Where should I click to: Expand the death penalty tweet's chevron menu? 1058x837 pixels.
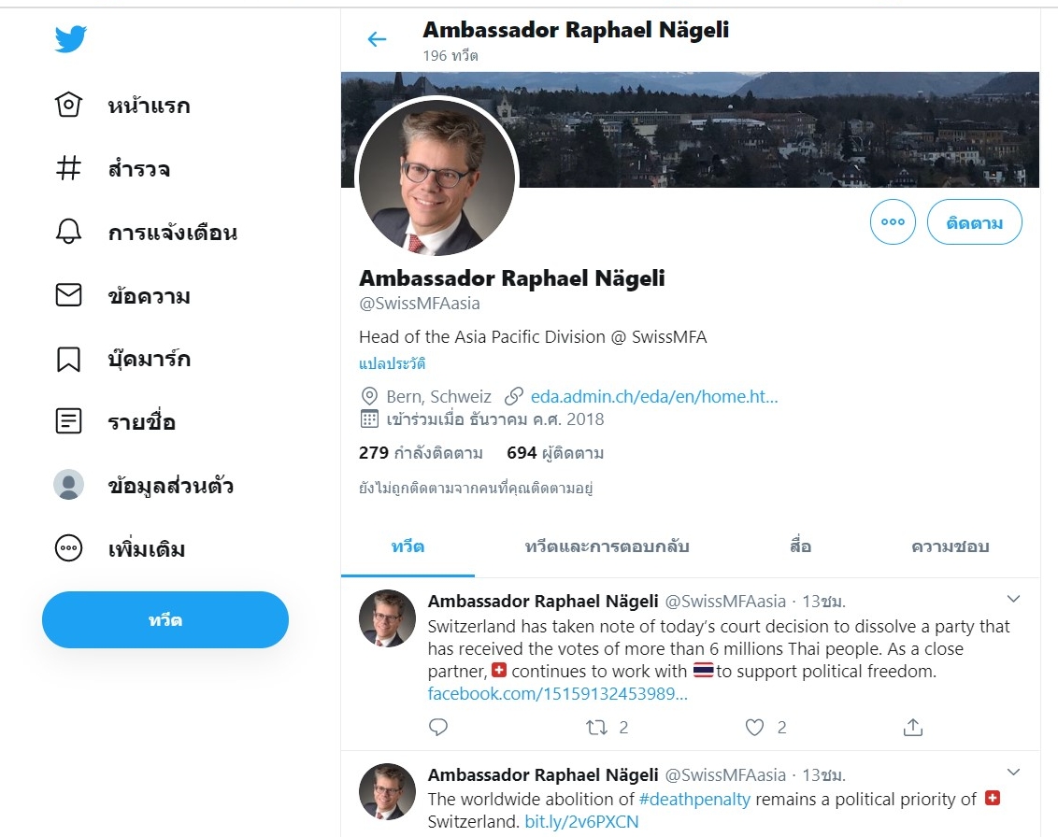point(1013,772)
